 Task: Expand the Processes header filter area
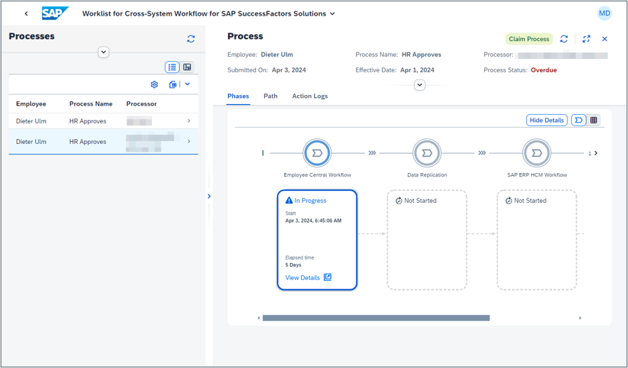tap(103, 52)
